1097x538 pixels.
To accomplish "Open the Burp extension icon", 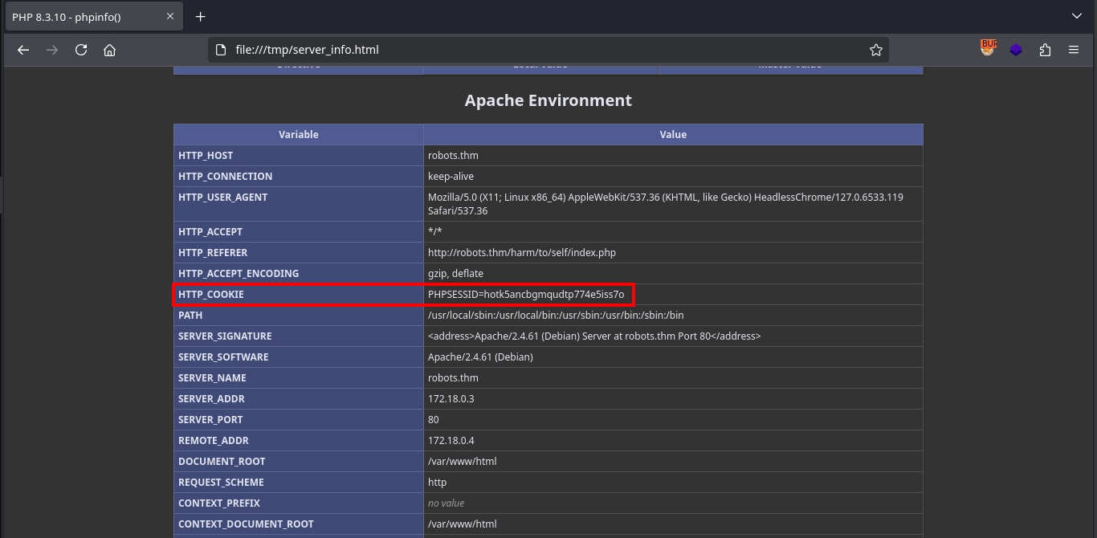I will [x=988, y=49].
